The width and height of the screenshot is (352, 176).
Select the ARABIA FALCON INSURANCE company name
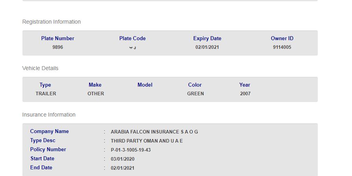pyautogui.click(x=154, y=132)
